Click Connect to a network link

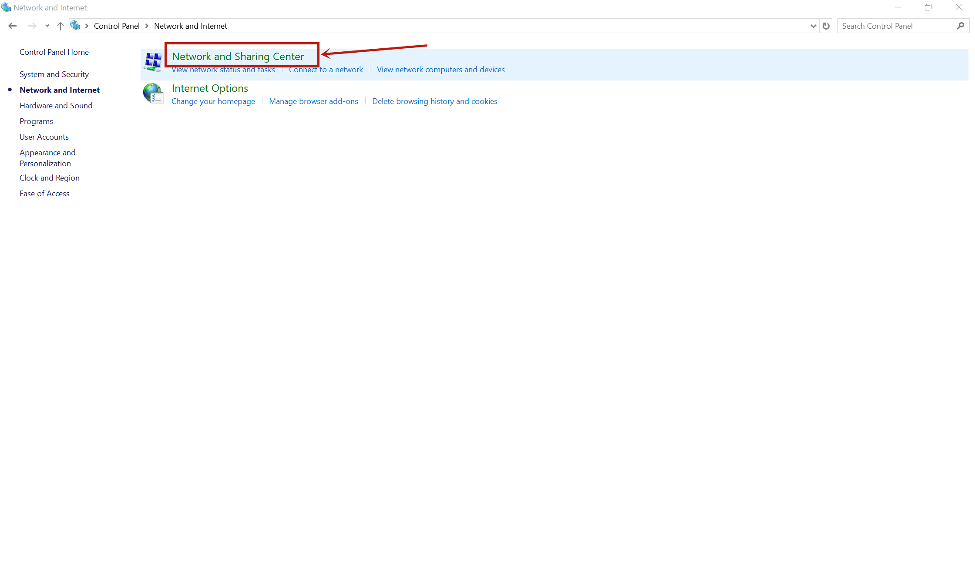(x=326, y=70)
